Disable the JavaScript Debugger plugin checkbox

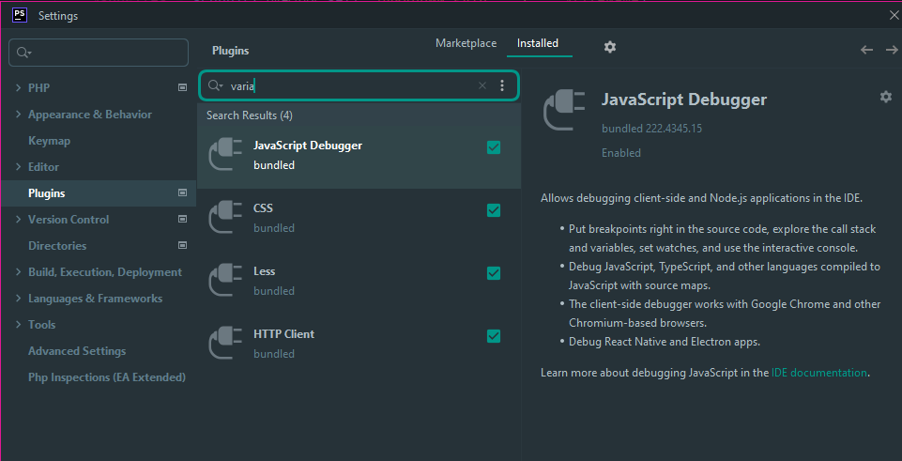click(494, 147)
